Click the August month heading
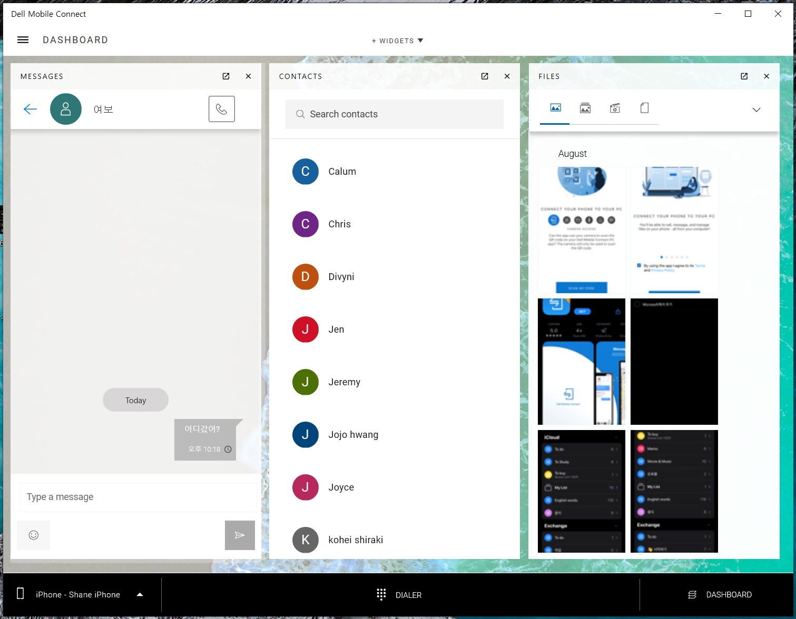Screen dimensions: 796x619 (573, 154)
